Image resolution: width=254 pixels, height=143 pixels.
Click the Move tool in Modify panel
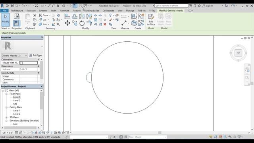(67, 23)
